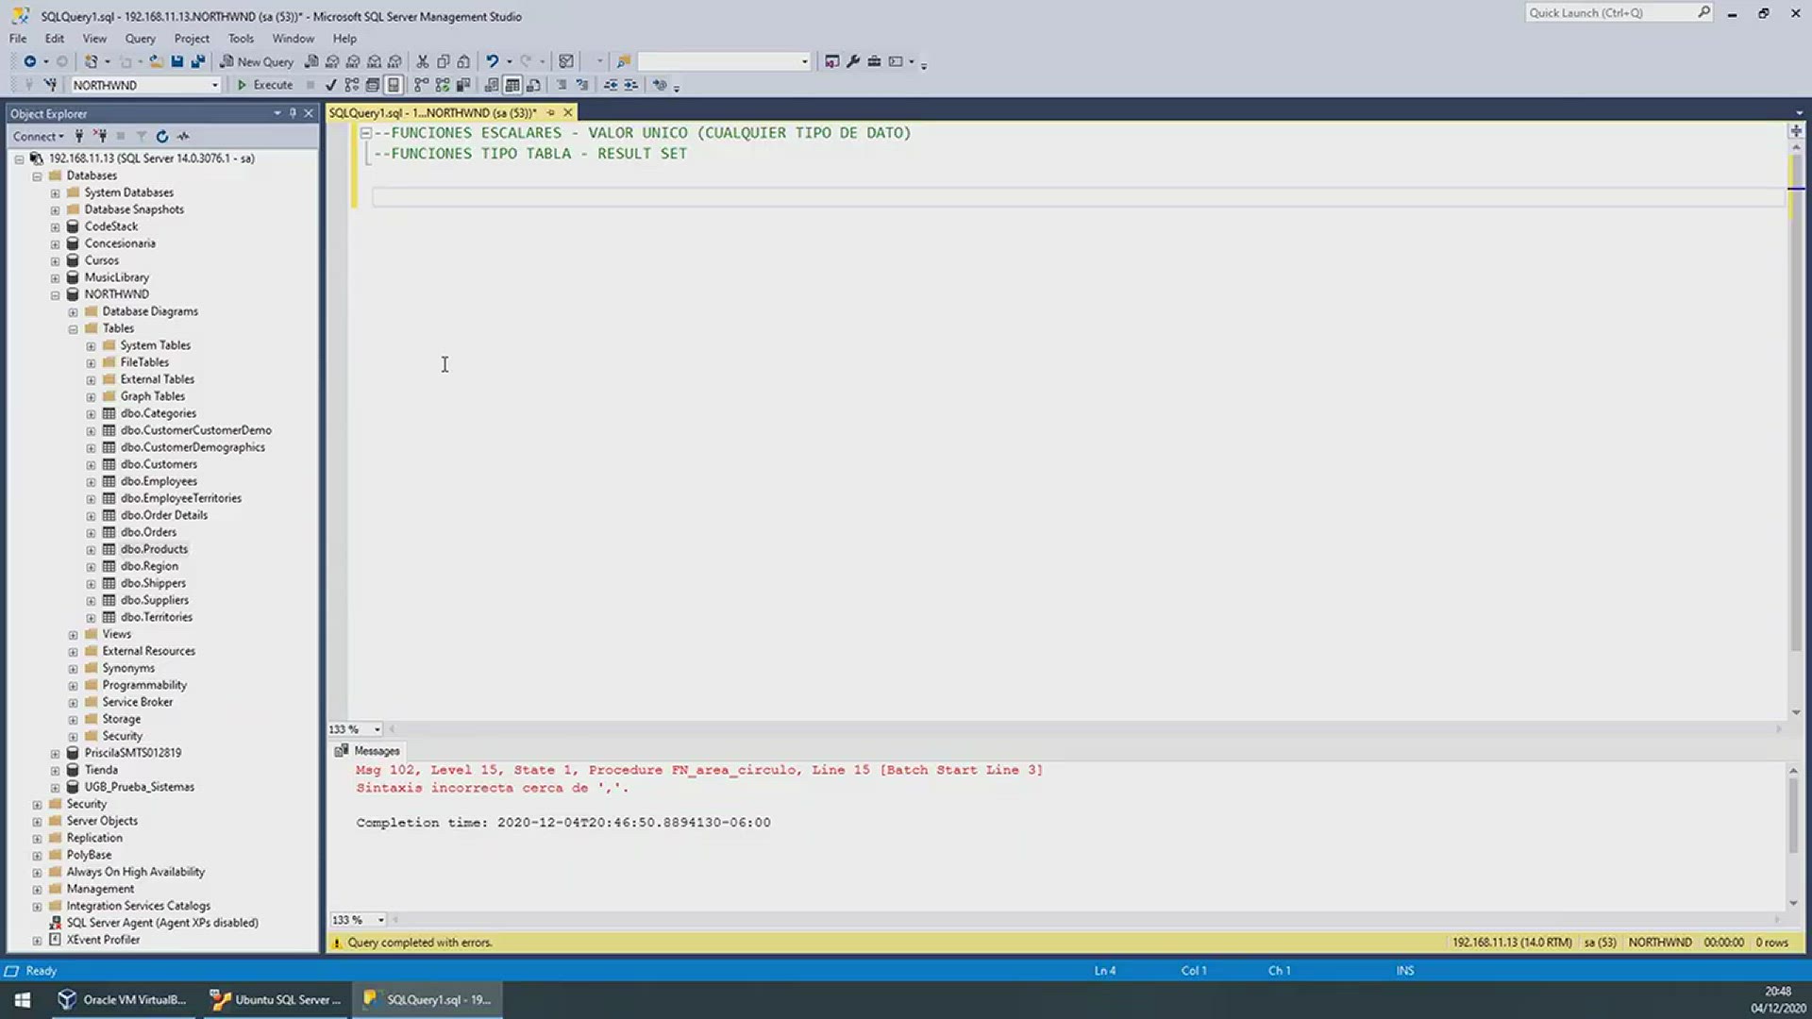1812x1019 pixels.
Task: Expand the dbo.Products table node
Action: (x=91, y=550)
